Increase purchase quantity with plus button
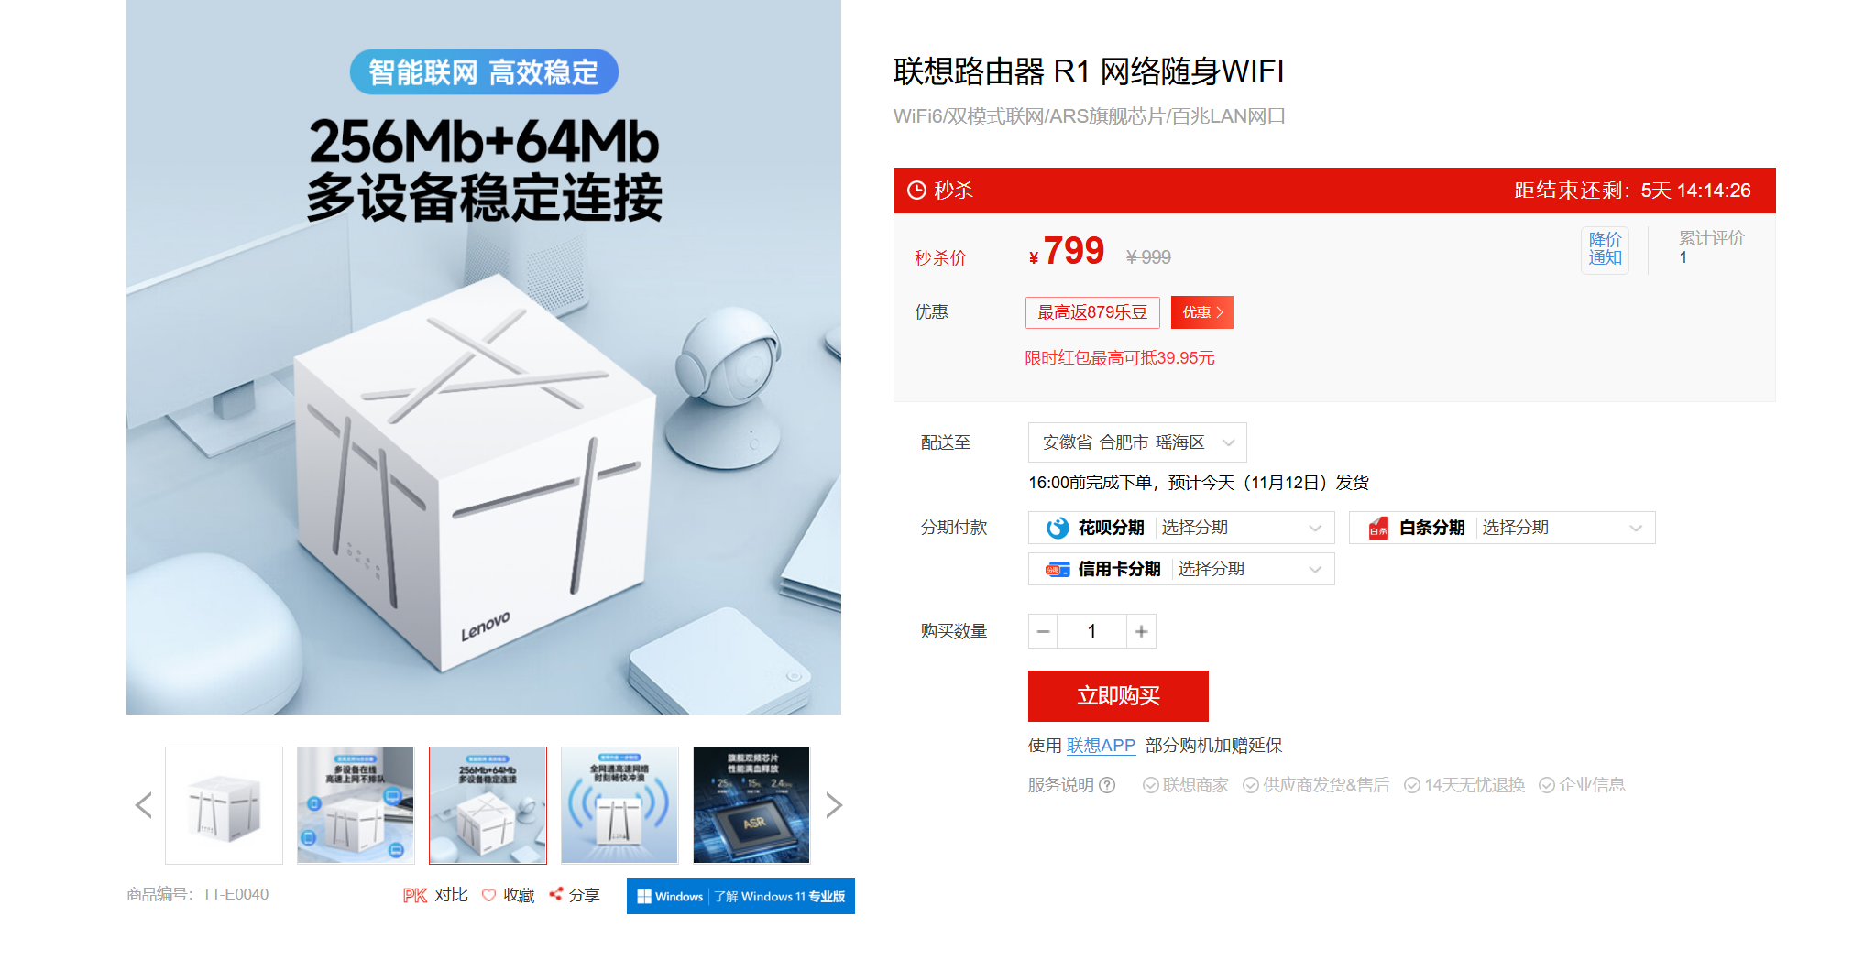The image size is (1853, 971). pyautogui.click(x=1141, y=631)
